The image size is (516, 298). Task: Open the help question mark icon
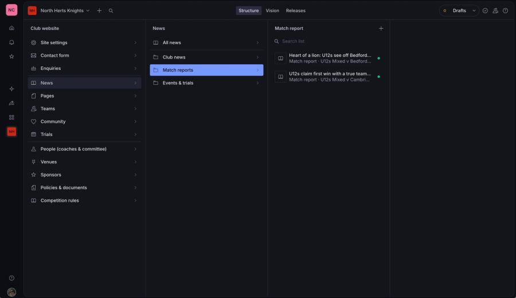[x=506, y=10]
